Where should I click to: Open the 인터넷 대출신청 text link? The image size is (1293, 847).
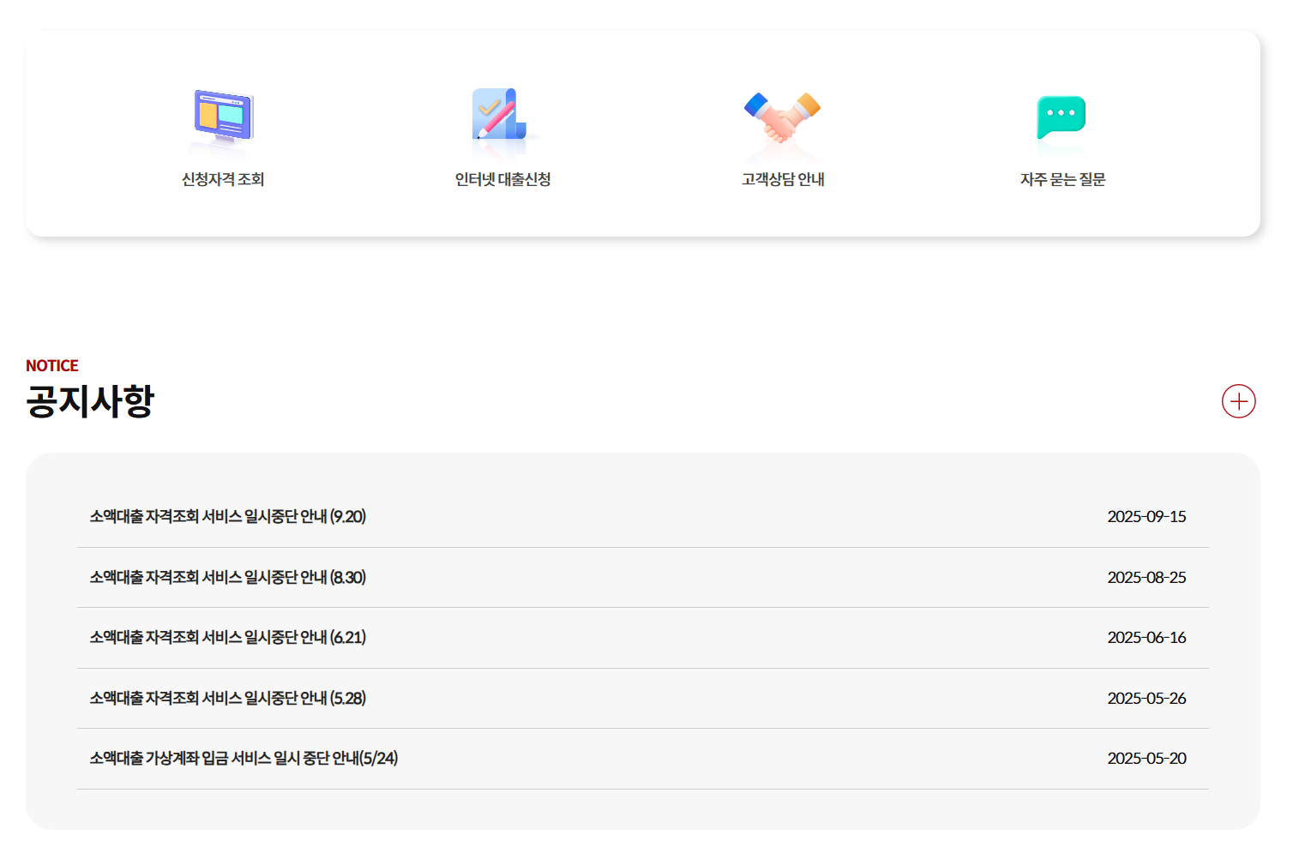tap(502, 179)
